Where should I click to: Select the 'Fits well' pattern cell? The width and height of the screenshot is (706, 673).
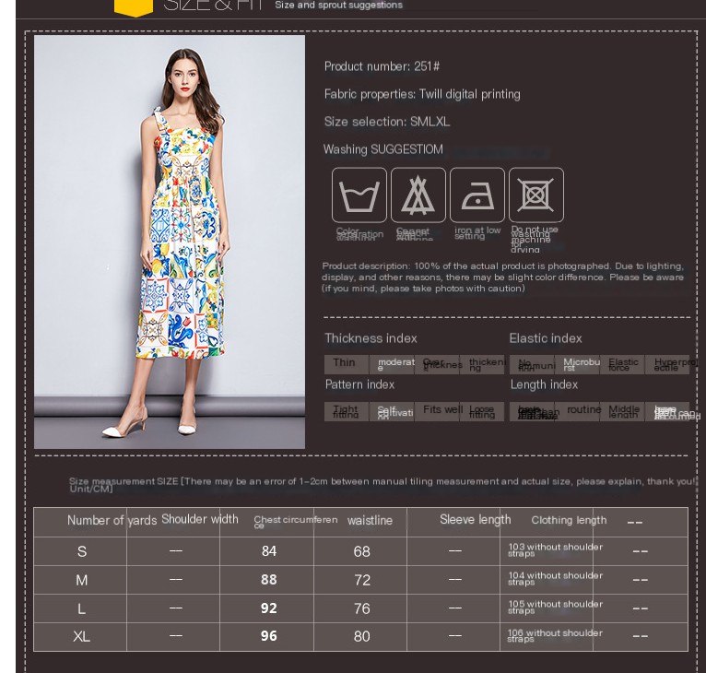tap(437, 411)
